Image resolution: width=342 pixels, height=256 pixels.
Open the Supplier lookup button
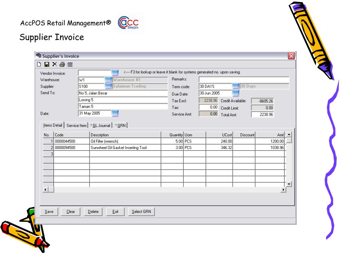point(108,86)
